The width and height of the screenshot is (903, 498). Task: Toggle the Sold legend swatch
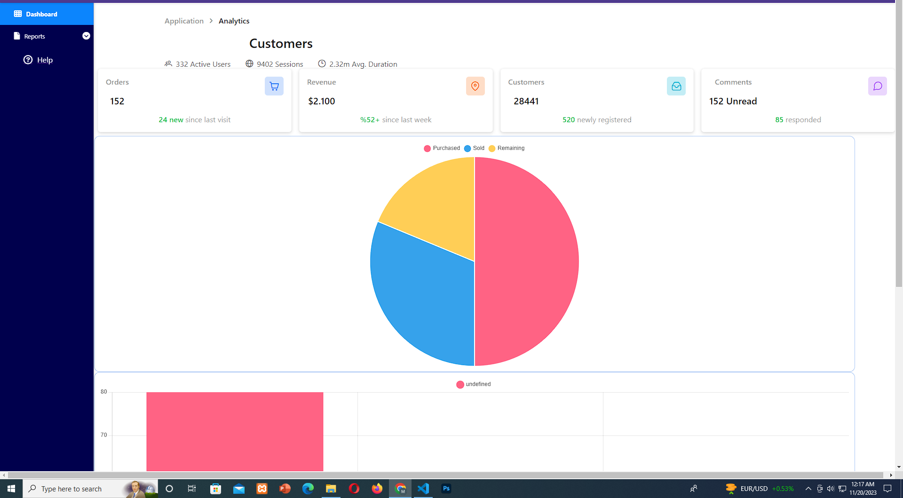pos(467,148)
